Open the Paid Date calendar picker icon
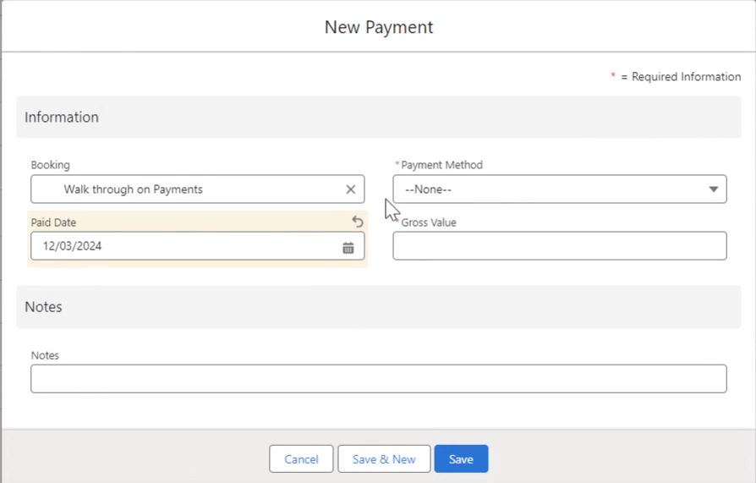This screenshot has width=756, height=483. [x=348, y=248]
